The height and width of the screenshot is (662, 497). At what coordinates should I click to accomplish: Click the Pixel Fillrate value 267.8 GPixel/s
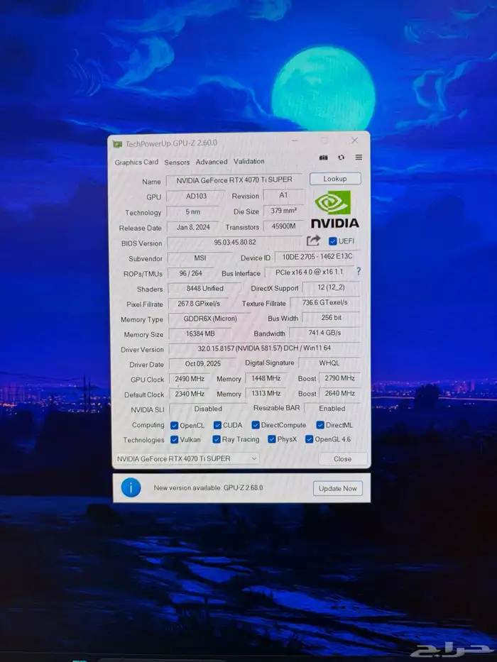(199, 304)
